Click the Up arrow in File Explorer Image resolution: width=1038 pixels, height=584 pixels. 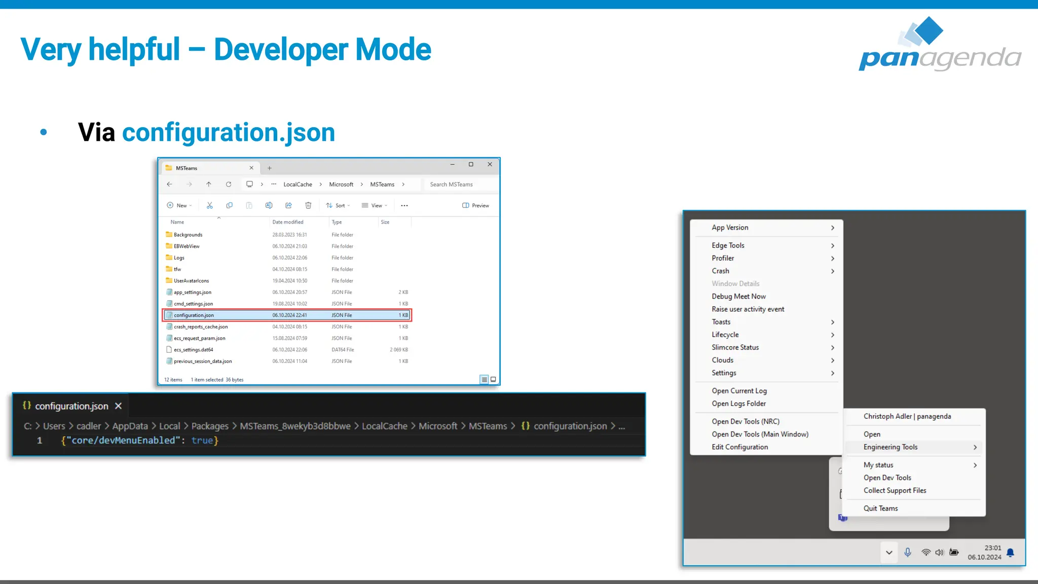209,184
